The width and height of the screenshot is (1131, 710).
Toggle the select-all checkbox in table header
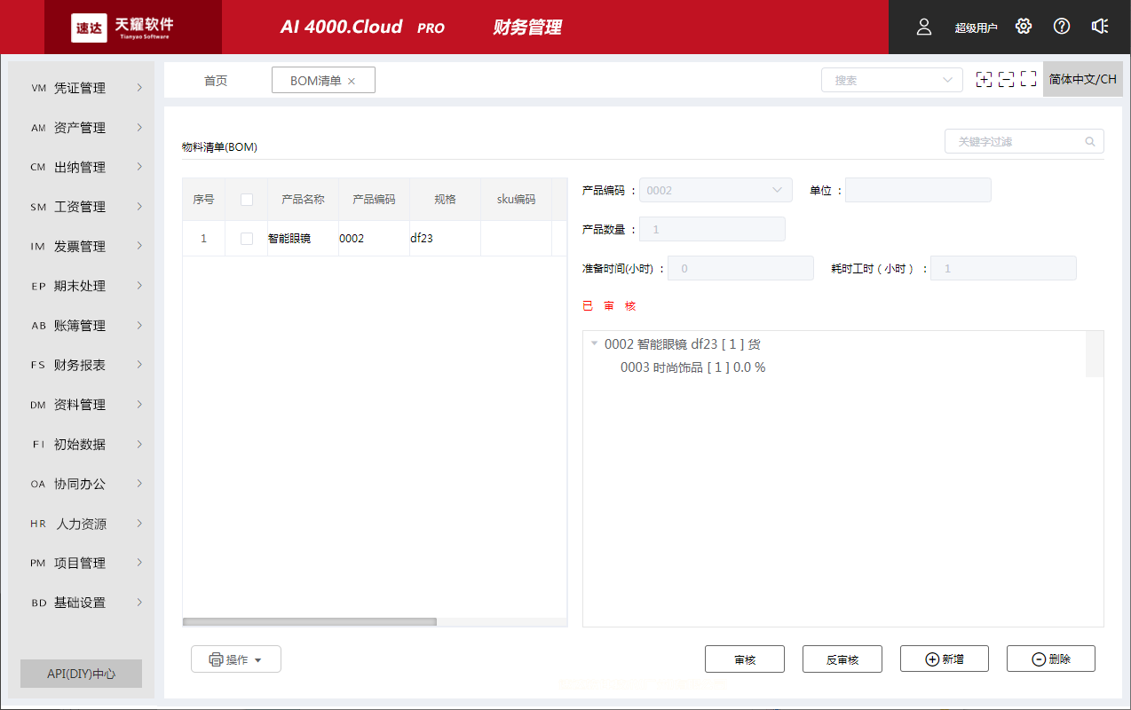(246, 199)
